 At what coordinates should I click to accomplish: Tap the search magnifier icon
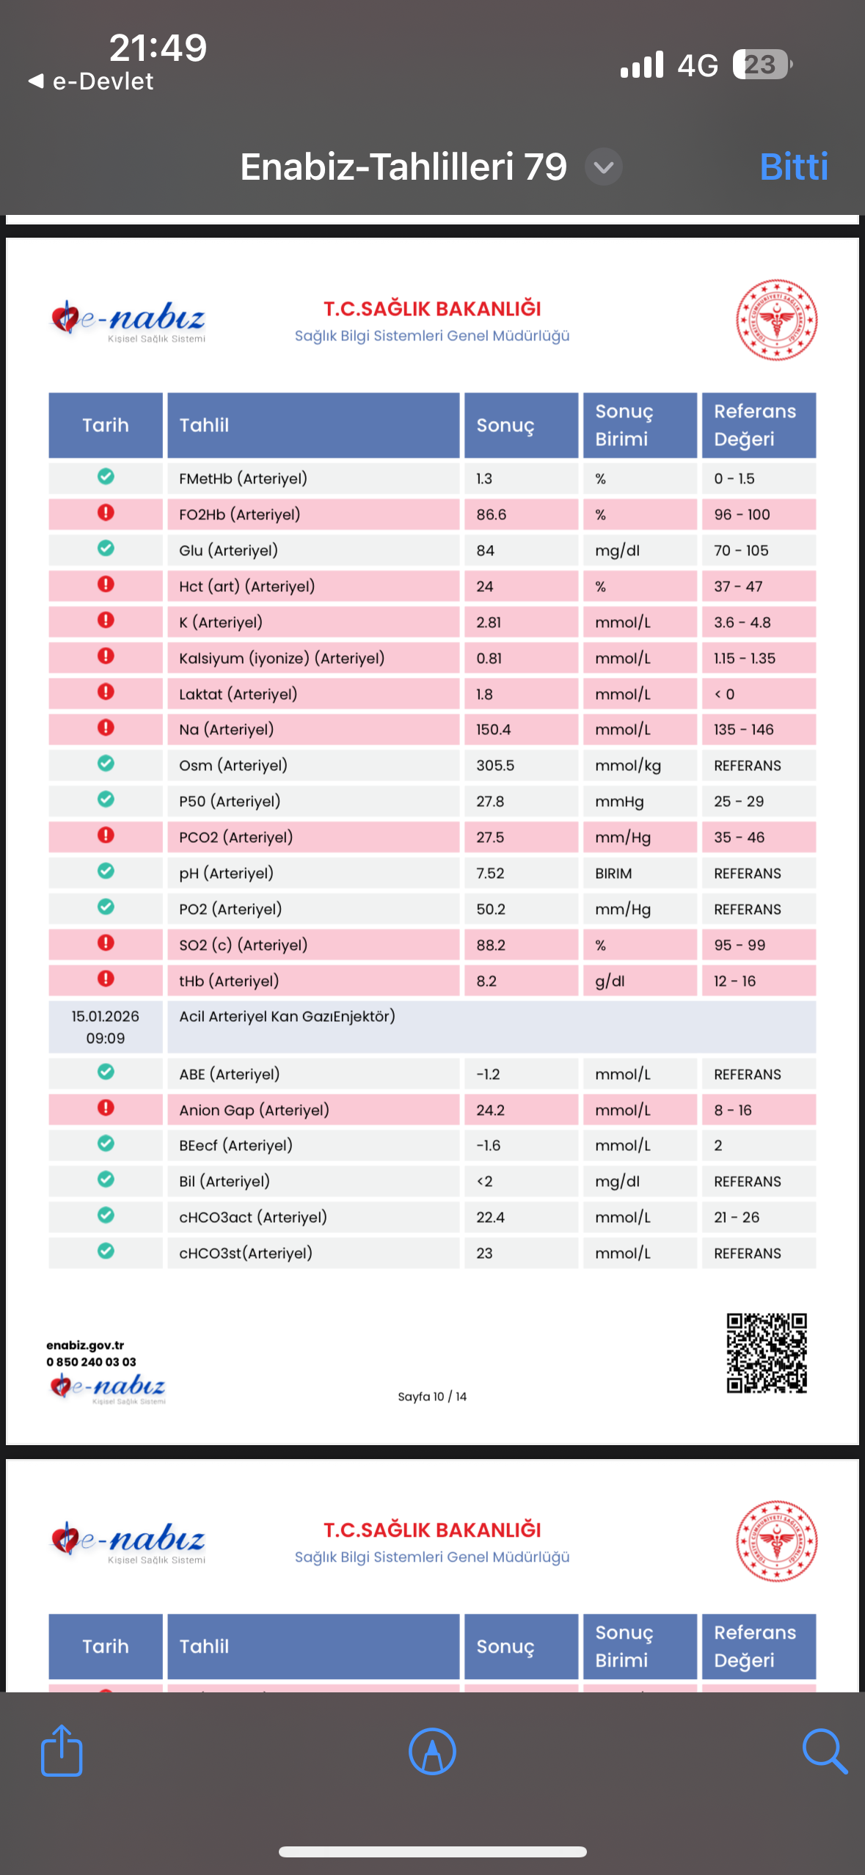[x=825, y=1752]
